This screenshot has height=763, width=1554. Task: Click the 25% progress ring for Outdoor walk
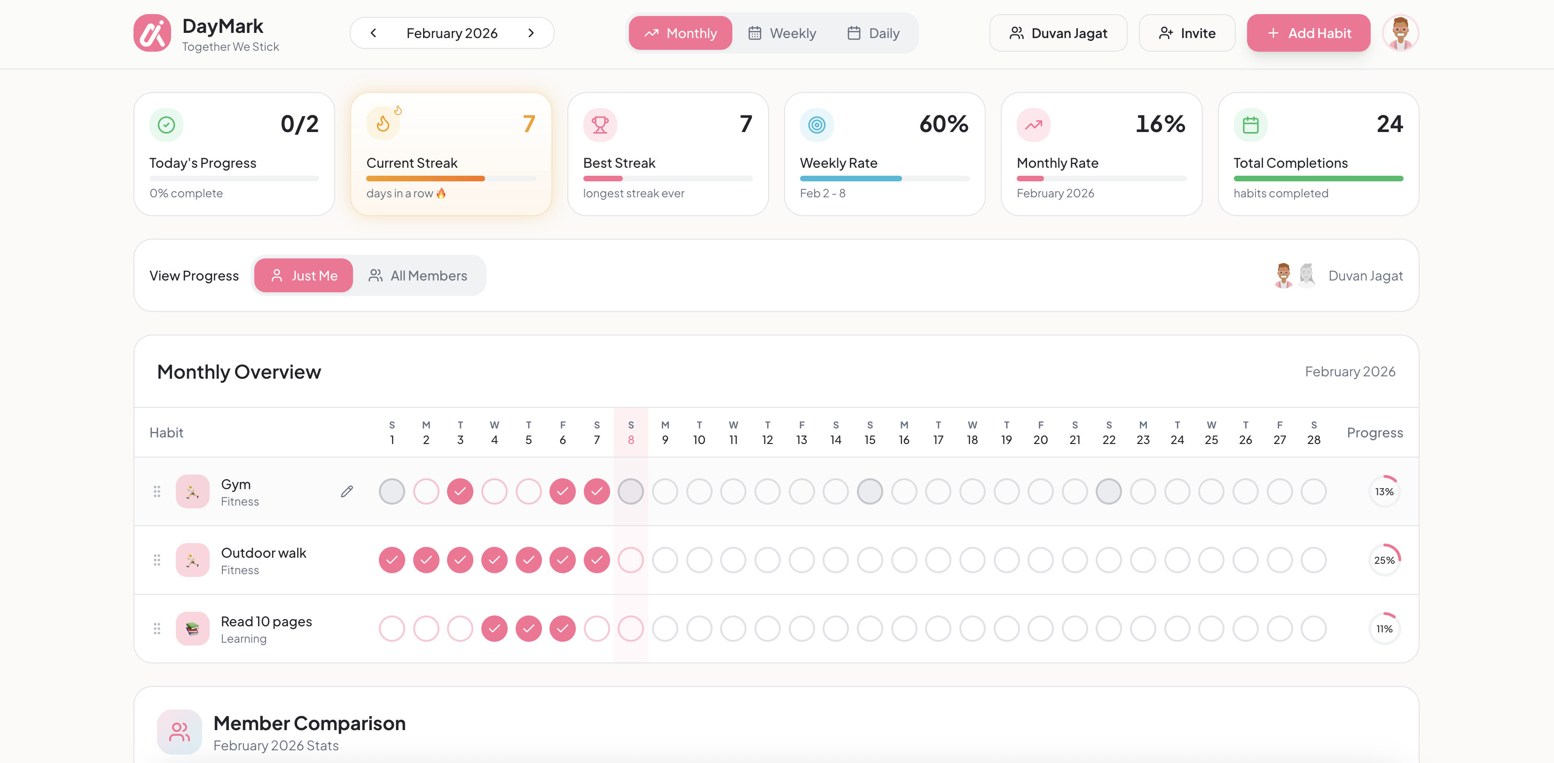coord(1385,560)
